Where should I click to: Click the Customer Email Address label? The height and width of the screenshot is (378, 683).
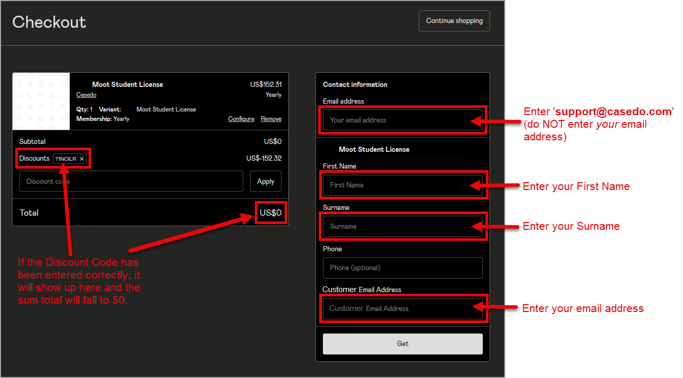tap(362, 290)
